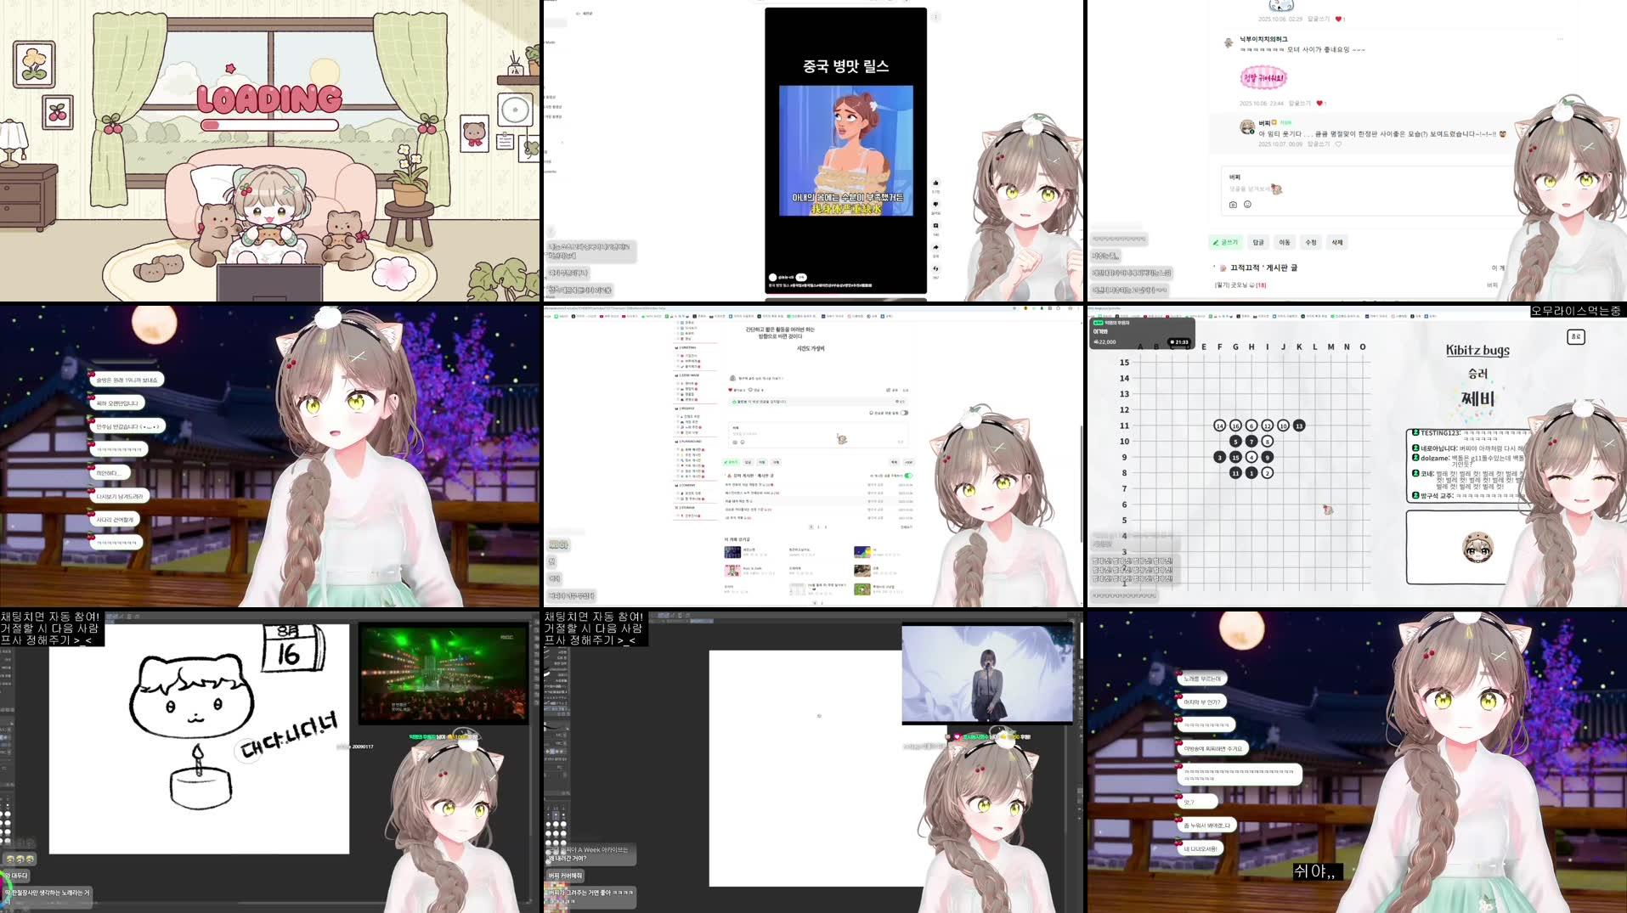
Task: Open the Shorts remix icon
Action: click(x=935, y=268)
